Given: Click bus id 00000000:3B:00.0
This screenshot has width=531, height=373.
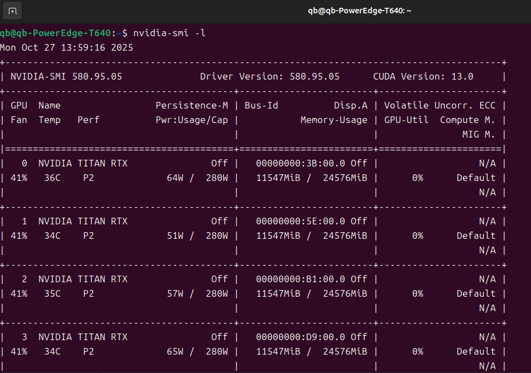Looking at the screenshot, I should click(301, 164).
